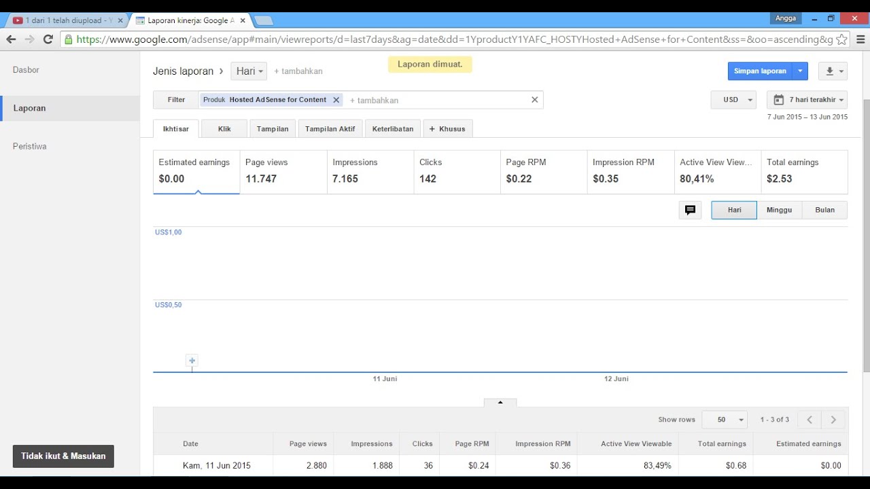Select Total earnings metric card
870x489 pixels.
click(805, 172)
